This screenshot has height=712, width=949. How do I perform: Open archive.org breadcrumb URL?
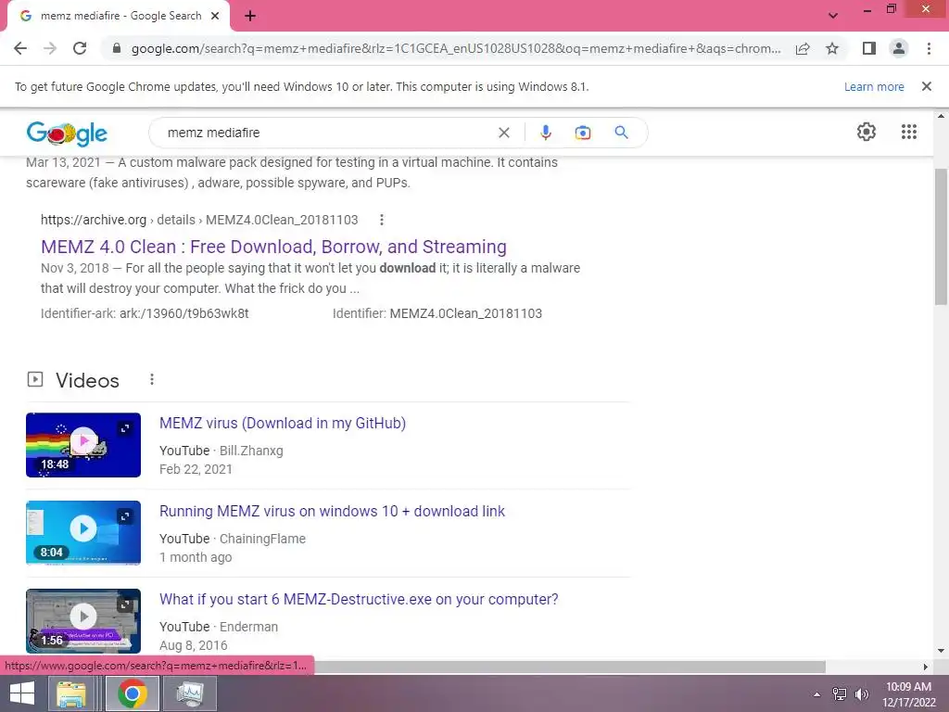[x=199, y=220]
